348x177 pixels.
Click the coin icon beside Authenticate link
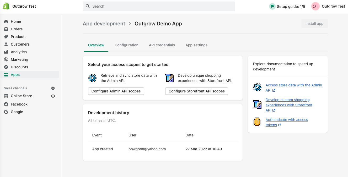(x=257, y=122)
